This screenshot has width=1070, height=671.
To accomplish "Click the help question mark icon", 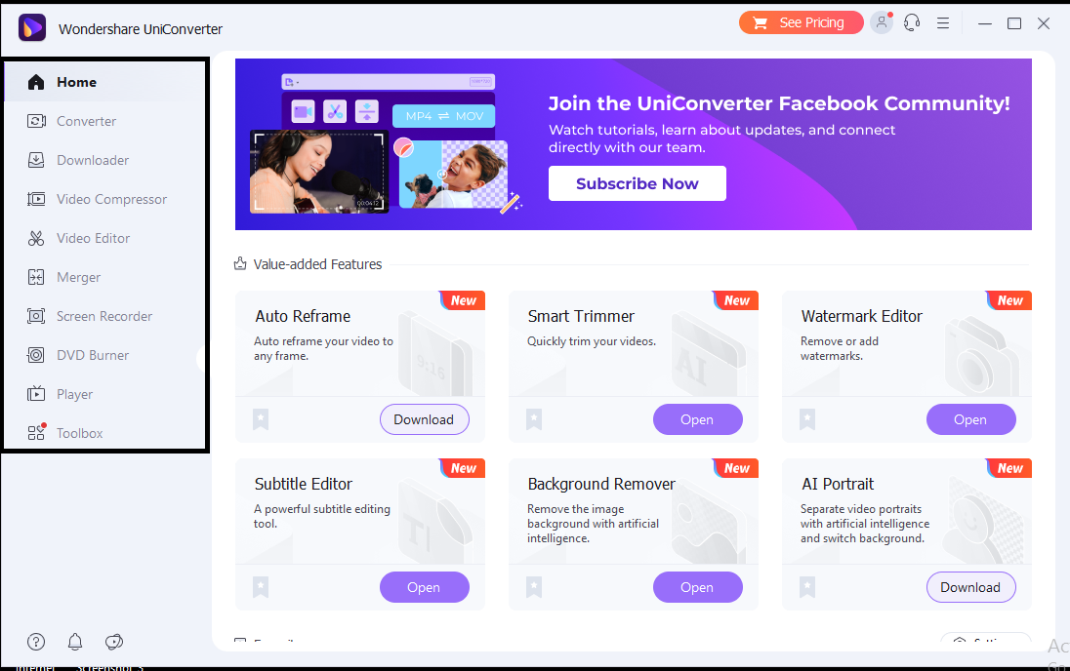I will (x=36, y=642).
